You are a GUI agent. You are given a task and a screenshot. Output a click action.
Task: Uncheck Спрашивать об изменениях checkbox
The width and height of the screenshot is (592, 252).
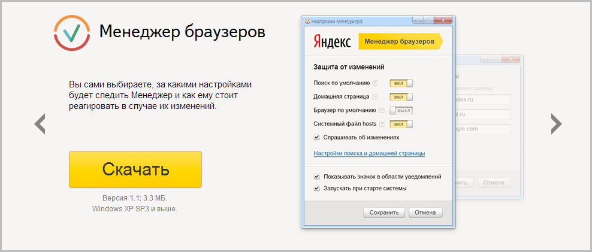tap(317, 137)
